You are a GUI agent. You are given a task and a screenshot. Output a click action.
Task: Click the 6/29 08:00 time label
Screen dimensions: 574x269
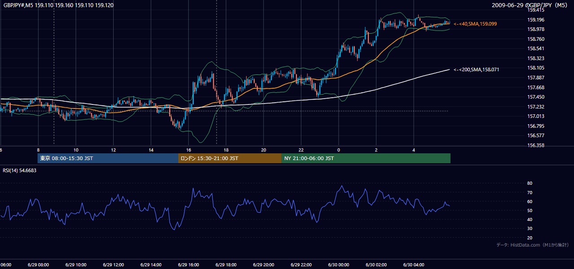pos(38,265)
